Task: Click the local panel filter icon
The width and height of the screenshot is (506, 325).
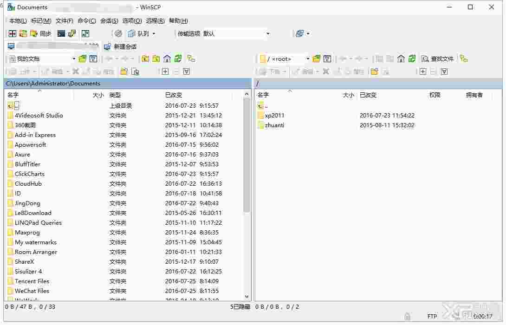Action: pyautogui.click(x=93, y=59)
